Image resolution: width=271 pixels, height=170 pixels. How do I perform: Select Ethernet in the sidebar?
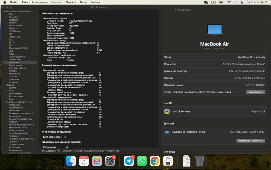coord(13,23)
